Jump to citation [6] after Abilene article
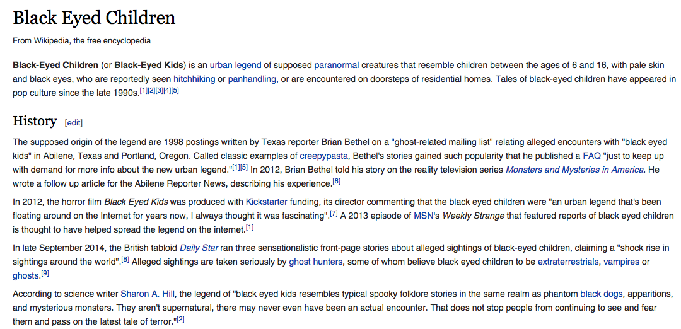Image resolution: width=681 pixels, height=329 pixels. (x=336, y=182)
